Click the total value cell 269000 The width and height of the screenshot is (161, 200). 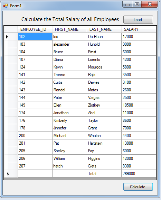coord(139,174)
